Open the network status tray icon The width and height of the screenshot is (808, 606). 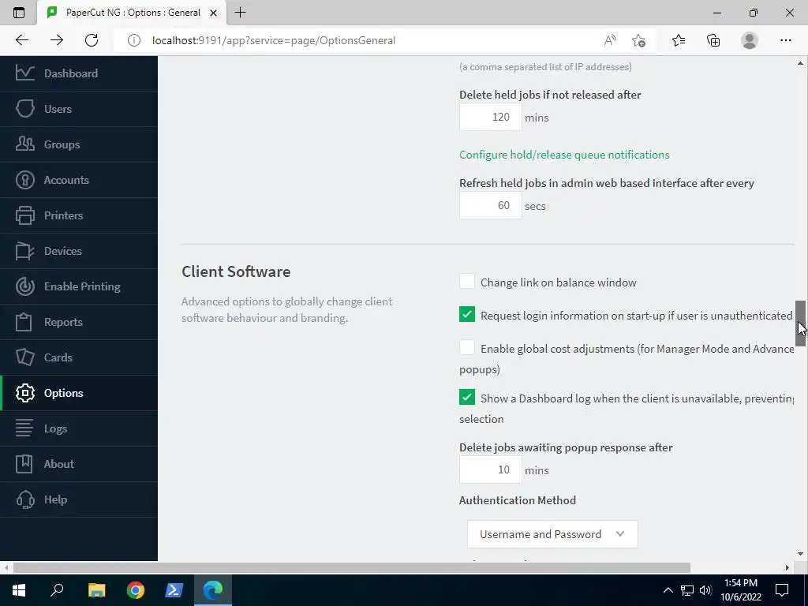(x=687, y=590)
